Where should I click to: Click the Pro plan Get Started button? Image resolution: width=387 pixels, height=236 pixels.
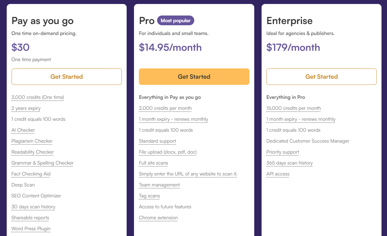pos(194,77)
